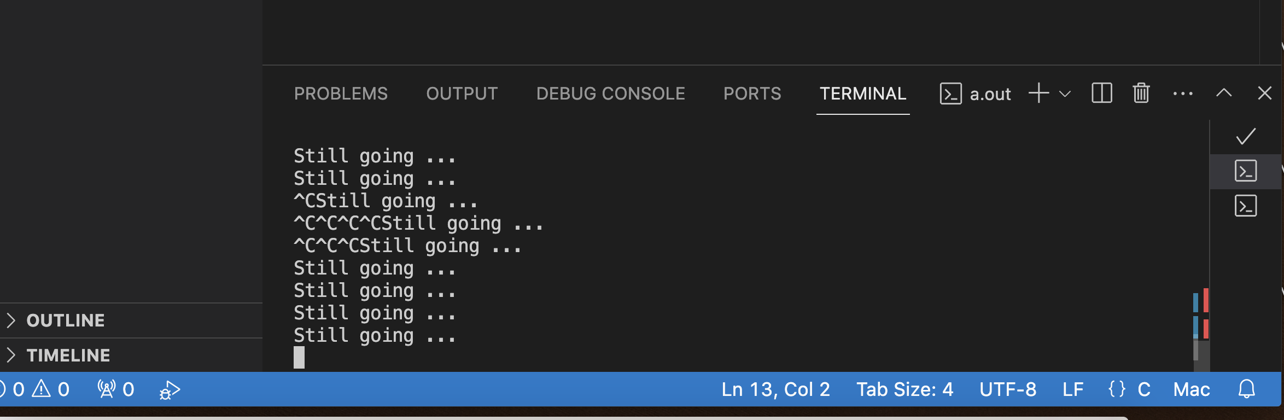Click the checkmark task entry in terminal list
Image resolution: width=1284 pixels, height=420 pixels.
(x=1246, y=136)
